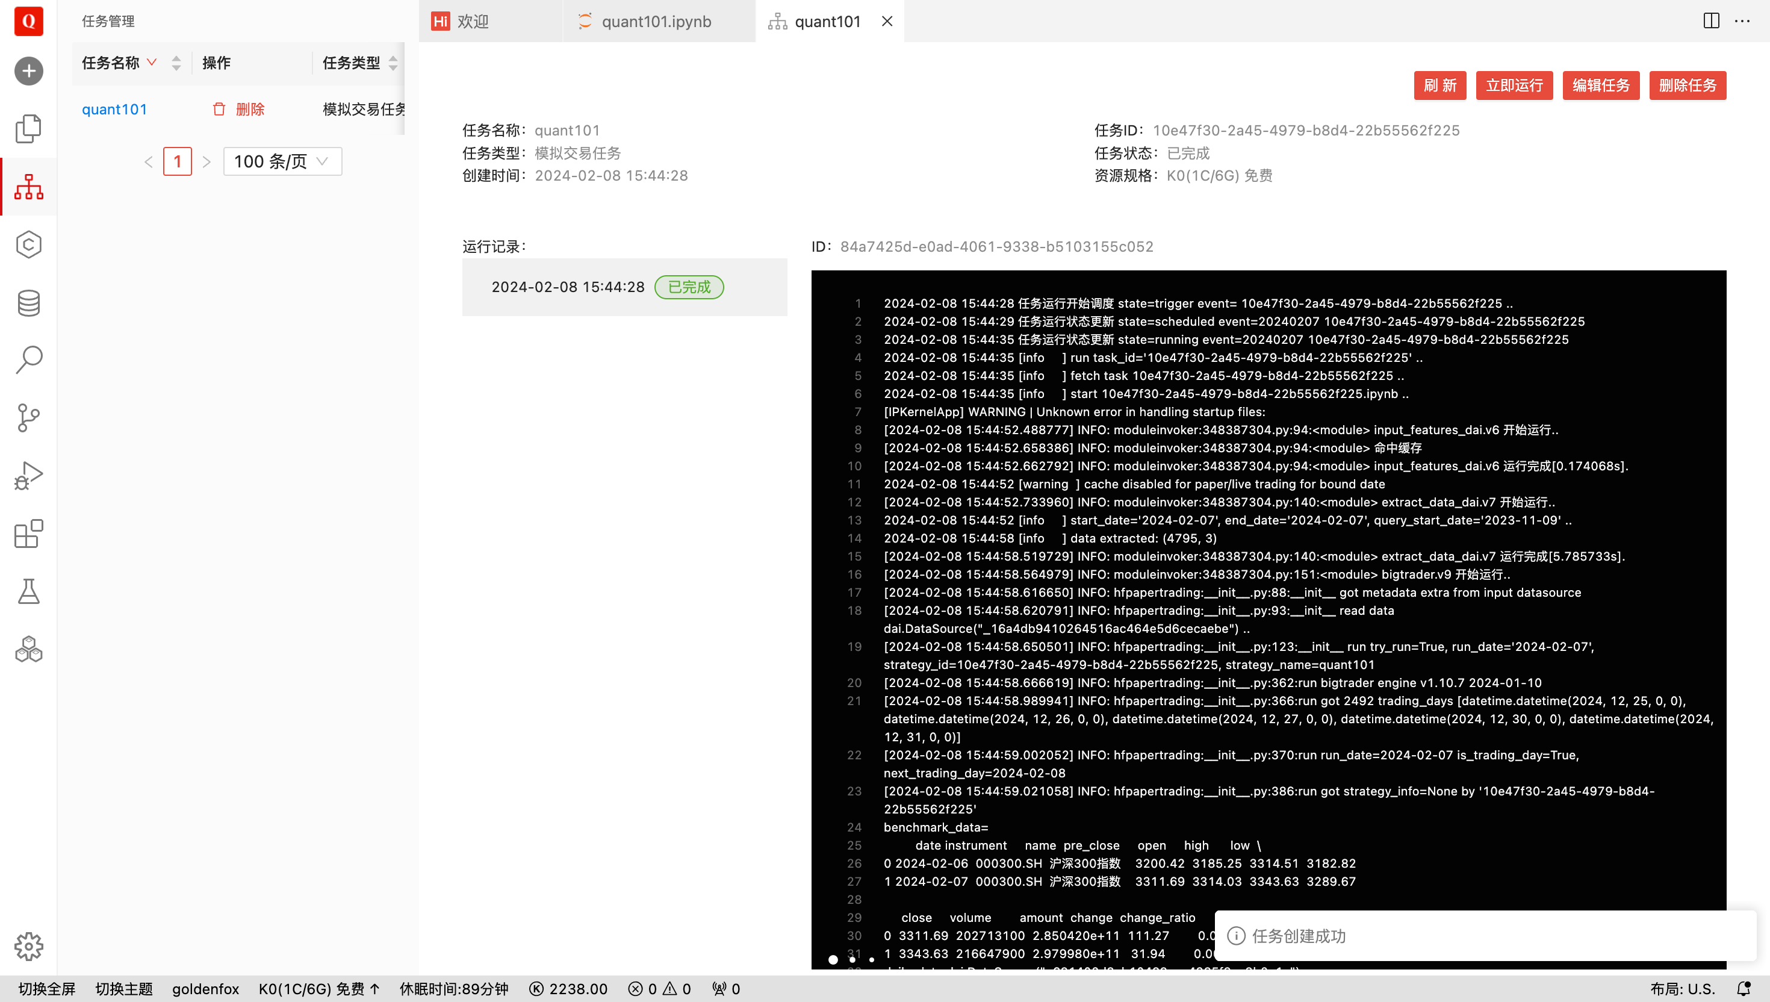Open the editor more actions ellipsis

coord(1742,20)
